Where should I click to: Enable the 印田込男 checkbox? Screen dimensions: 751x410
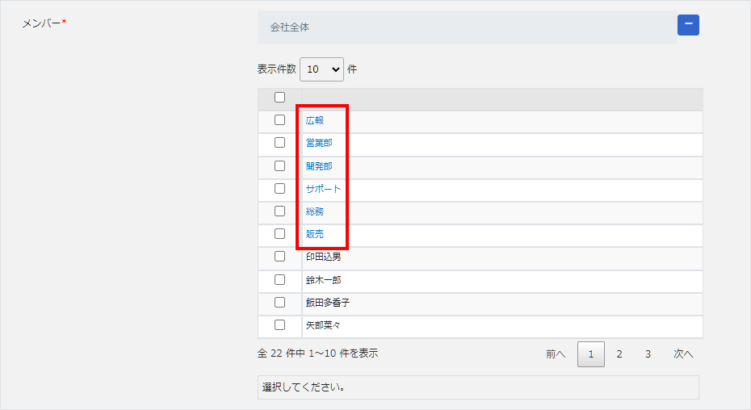point(279,257)
